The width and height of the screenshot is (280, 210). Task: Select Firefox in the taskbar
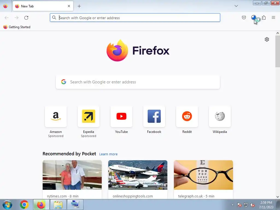[41, 205]
